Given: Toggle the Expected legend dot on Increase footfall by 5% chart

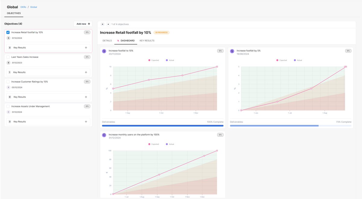Looking at the screenshot, I should pyautogui.click(x=277, y=60).
